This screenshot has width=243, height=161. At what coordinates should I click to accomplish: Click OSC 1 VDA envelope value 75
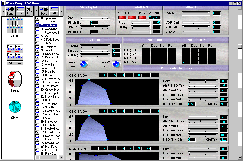pyautogui.click(x=112, y=75)
